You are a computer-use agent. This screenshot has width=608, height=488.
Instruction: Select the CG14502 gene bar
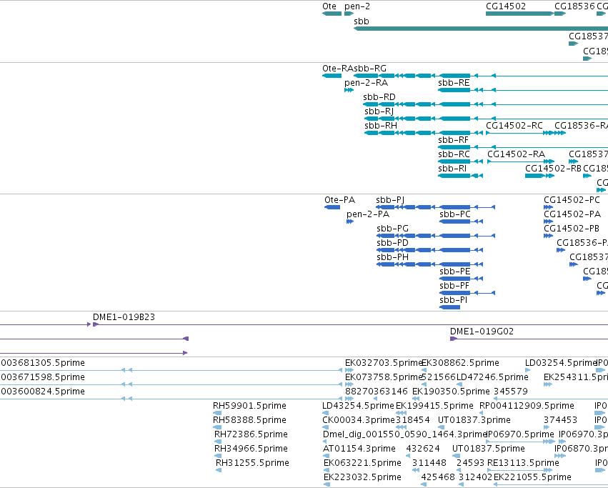[x=519, y=14]
